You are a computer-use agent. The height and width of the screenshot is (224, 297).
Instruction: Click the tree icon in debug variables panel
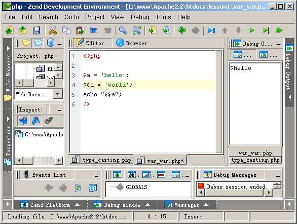[x=117, y=174]
